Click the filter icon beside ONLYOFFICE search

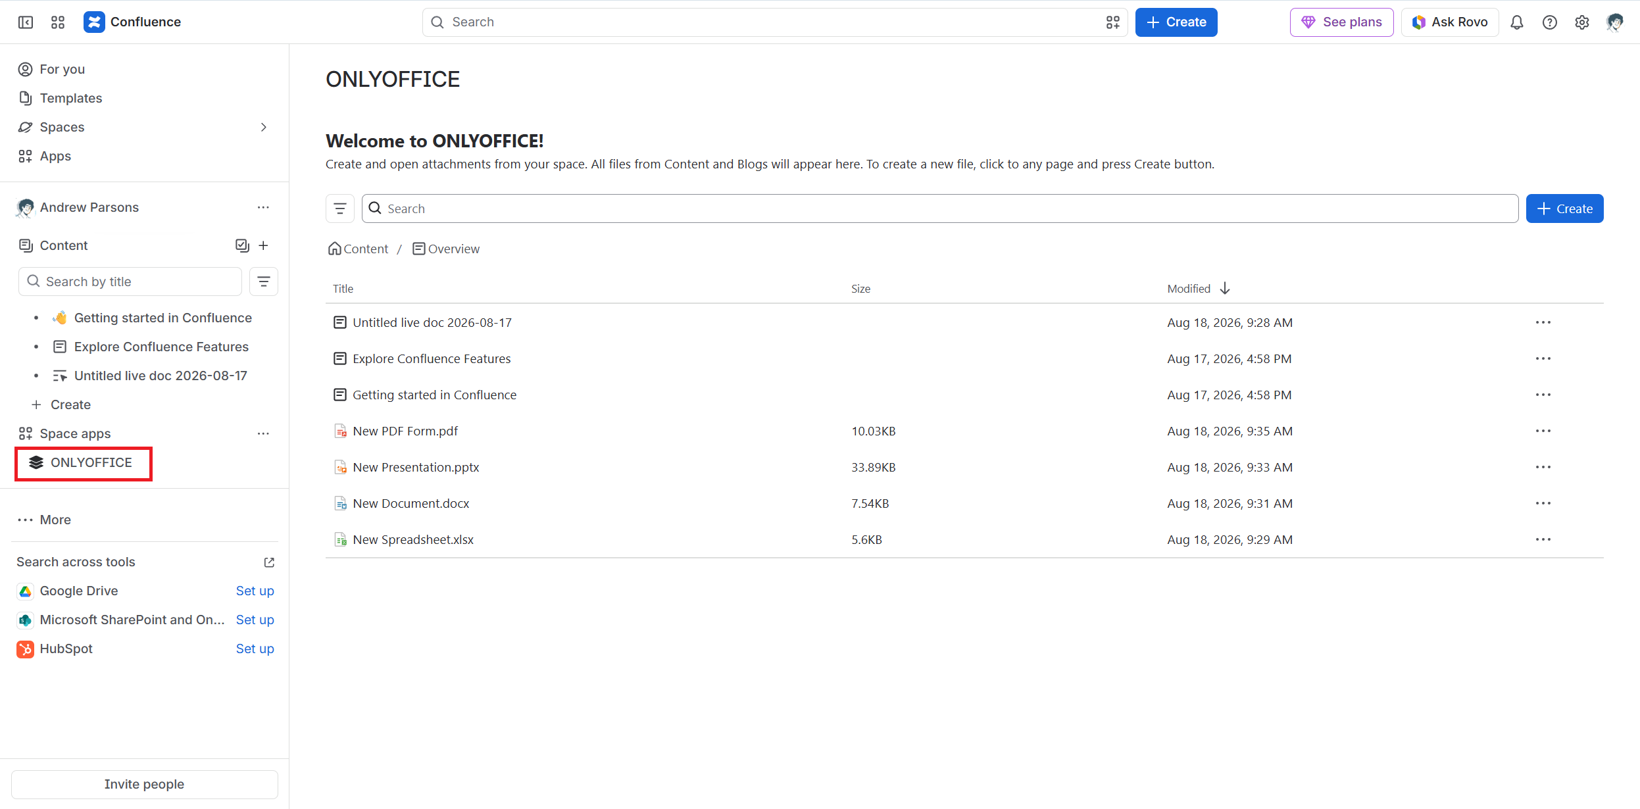pyautogui.click(x=340, y=208)
